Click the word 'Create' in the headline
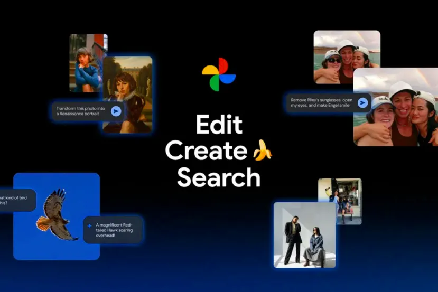This screenshot has height=292, width=438. coord(206,150)
